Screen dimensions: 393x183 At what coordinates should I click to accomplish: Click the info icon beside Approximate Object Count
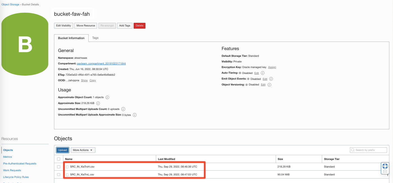(107, 97)
